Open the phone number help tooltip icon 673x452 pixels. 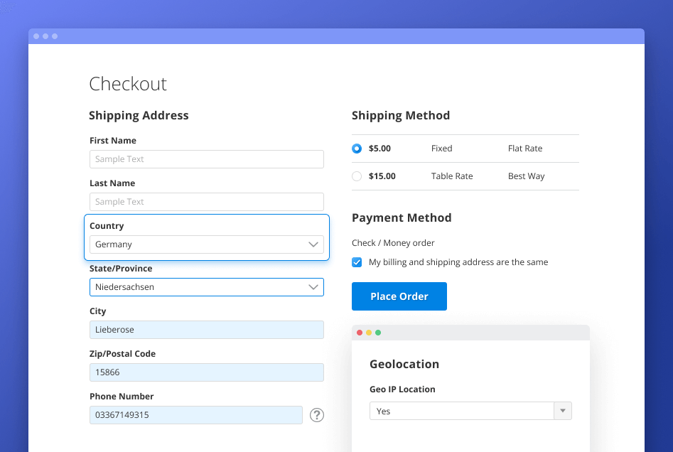click(316, 414)
